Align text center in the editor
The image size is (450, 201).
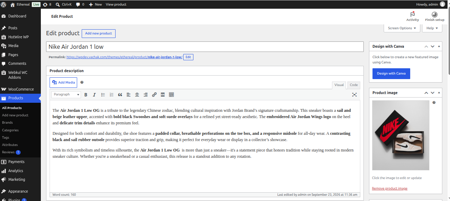[137, 95]
